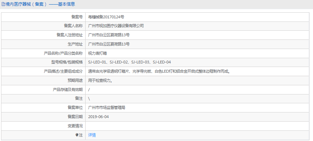Click the filing date 2019-06-04
Image resolution: width=313 pixels, height=141 pixels.
point(99,117)
